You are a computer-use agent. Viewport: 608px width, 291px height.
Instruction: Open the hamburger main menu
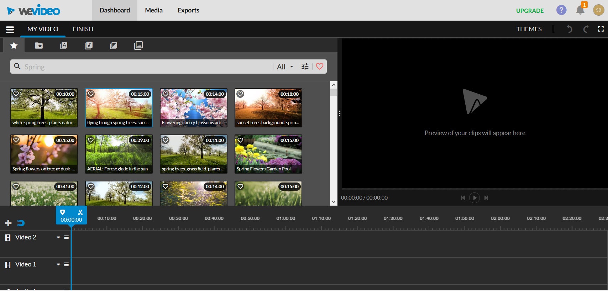tap(10, 30)
